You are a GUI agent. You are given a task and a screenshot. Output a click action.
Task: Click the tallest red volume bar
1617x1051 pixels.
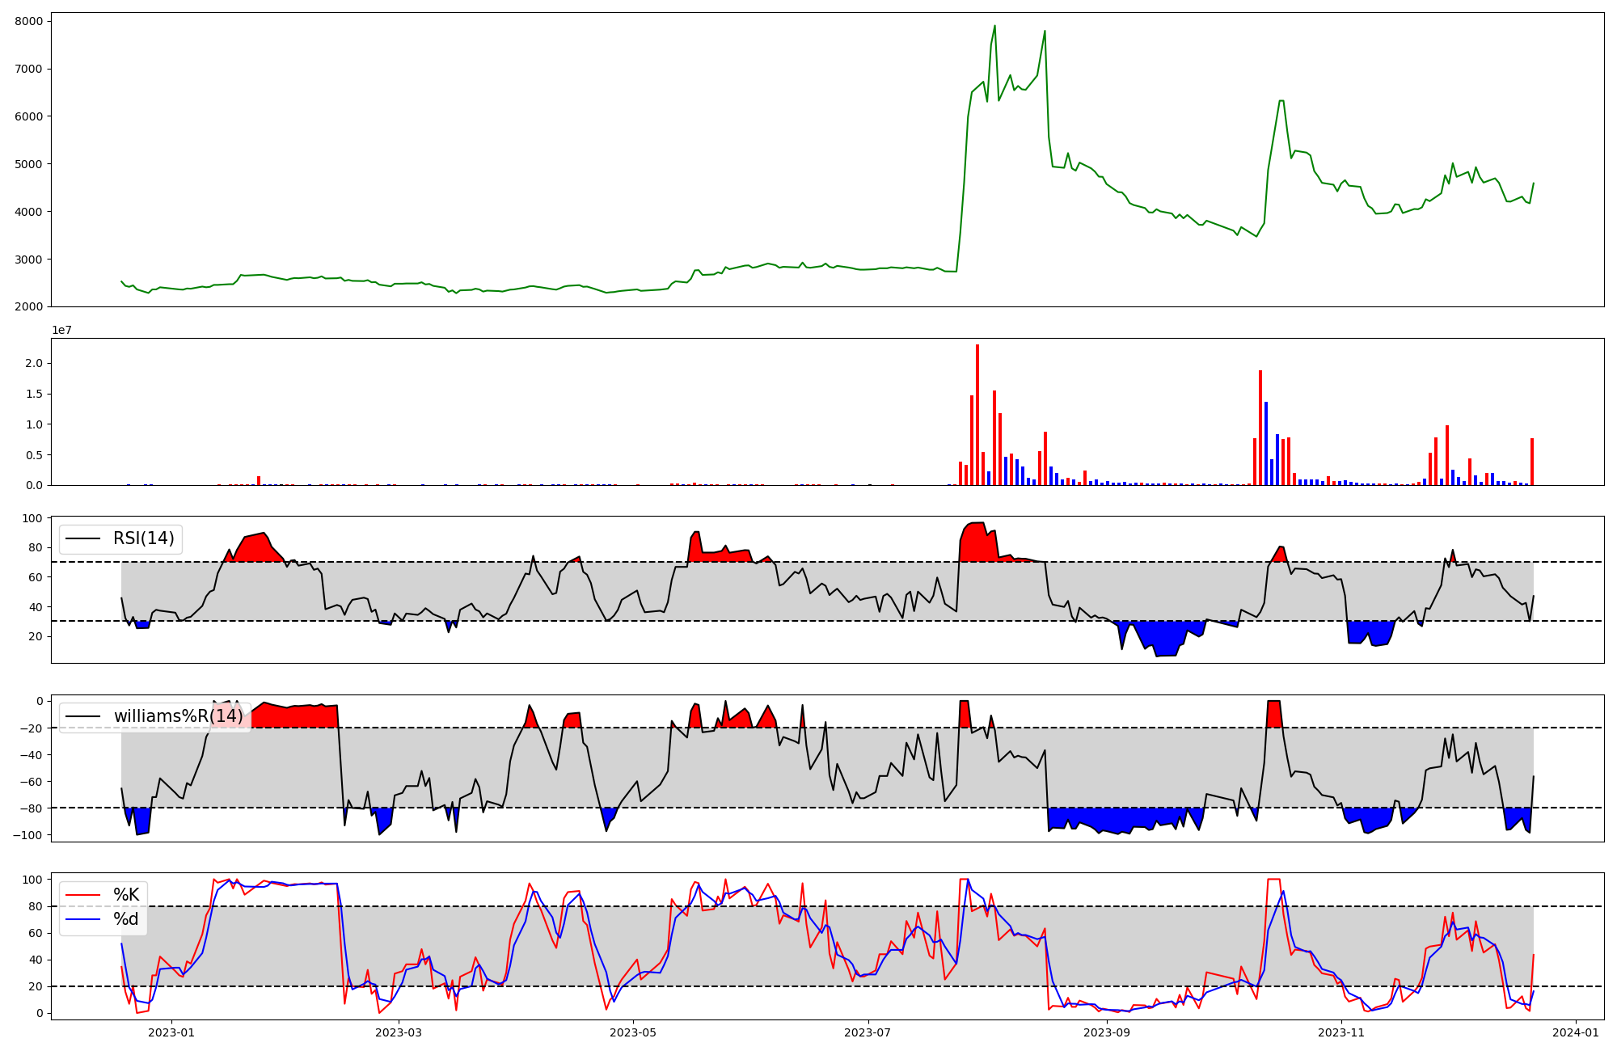click(977, 414)
